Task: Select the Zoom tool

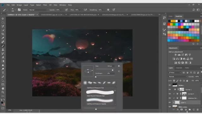Action: (x=3, y=92)
